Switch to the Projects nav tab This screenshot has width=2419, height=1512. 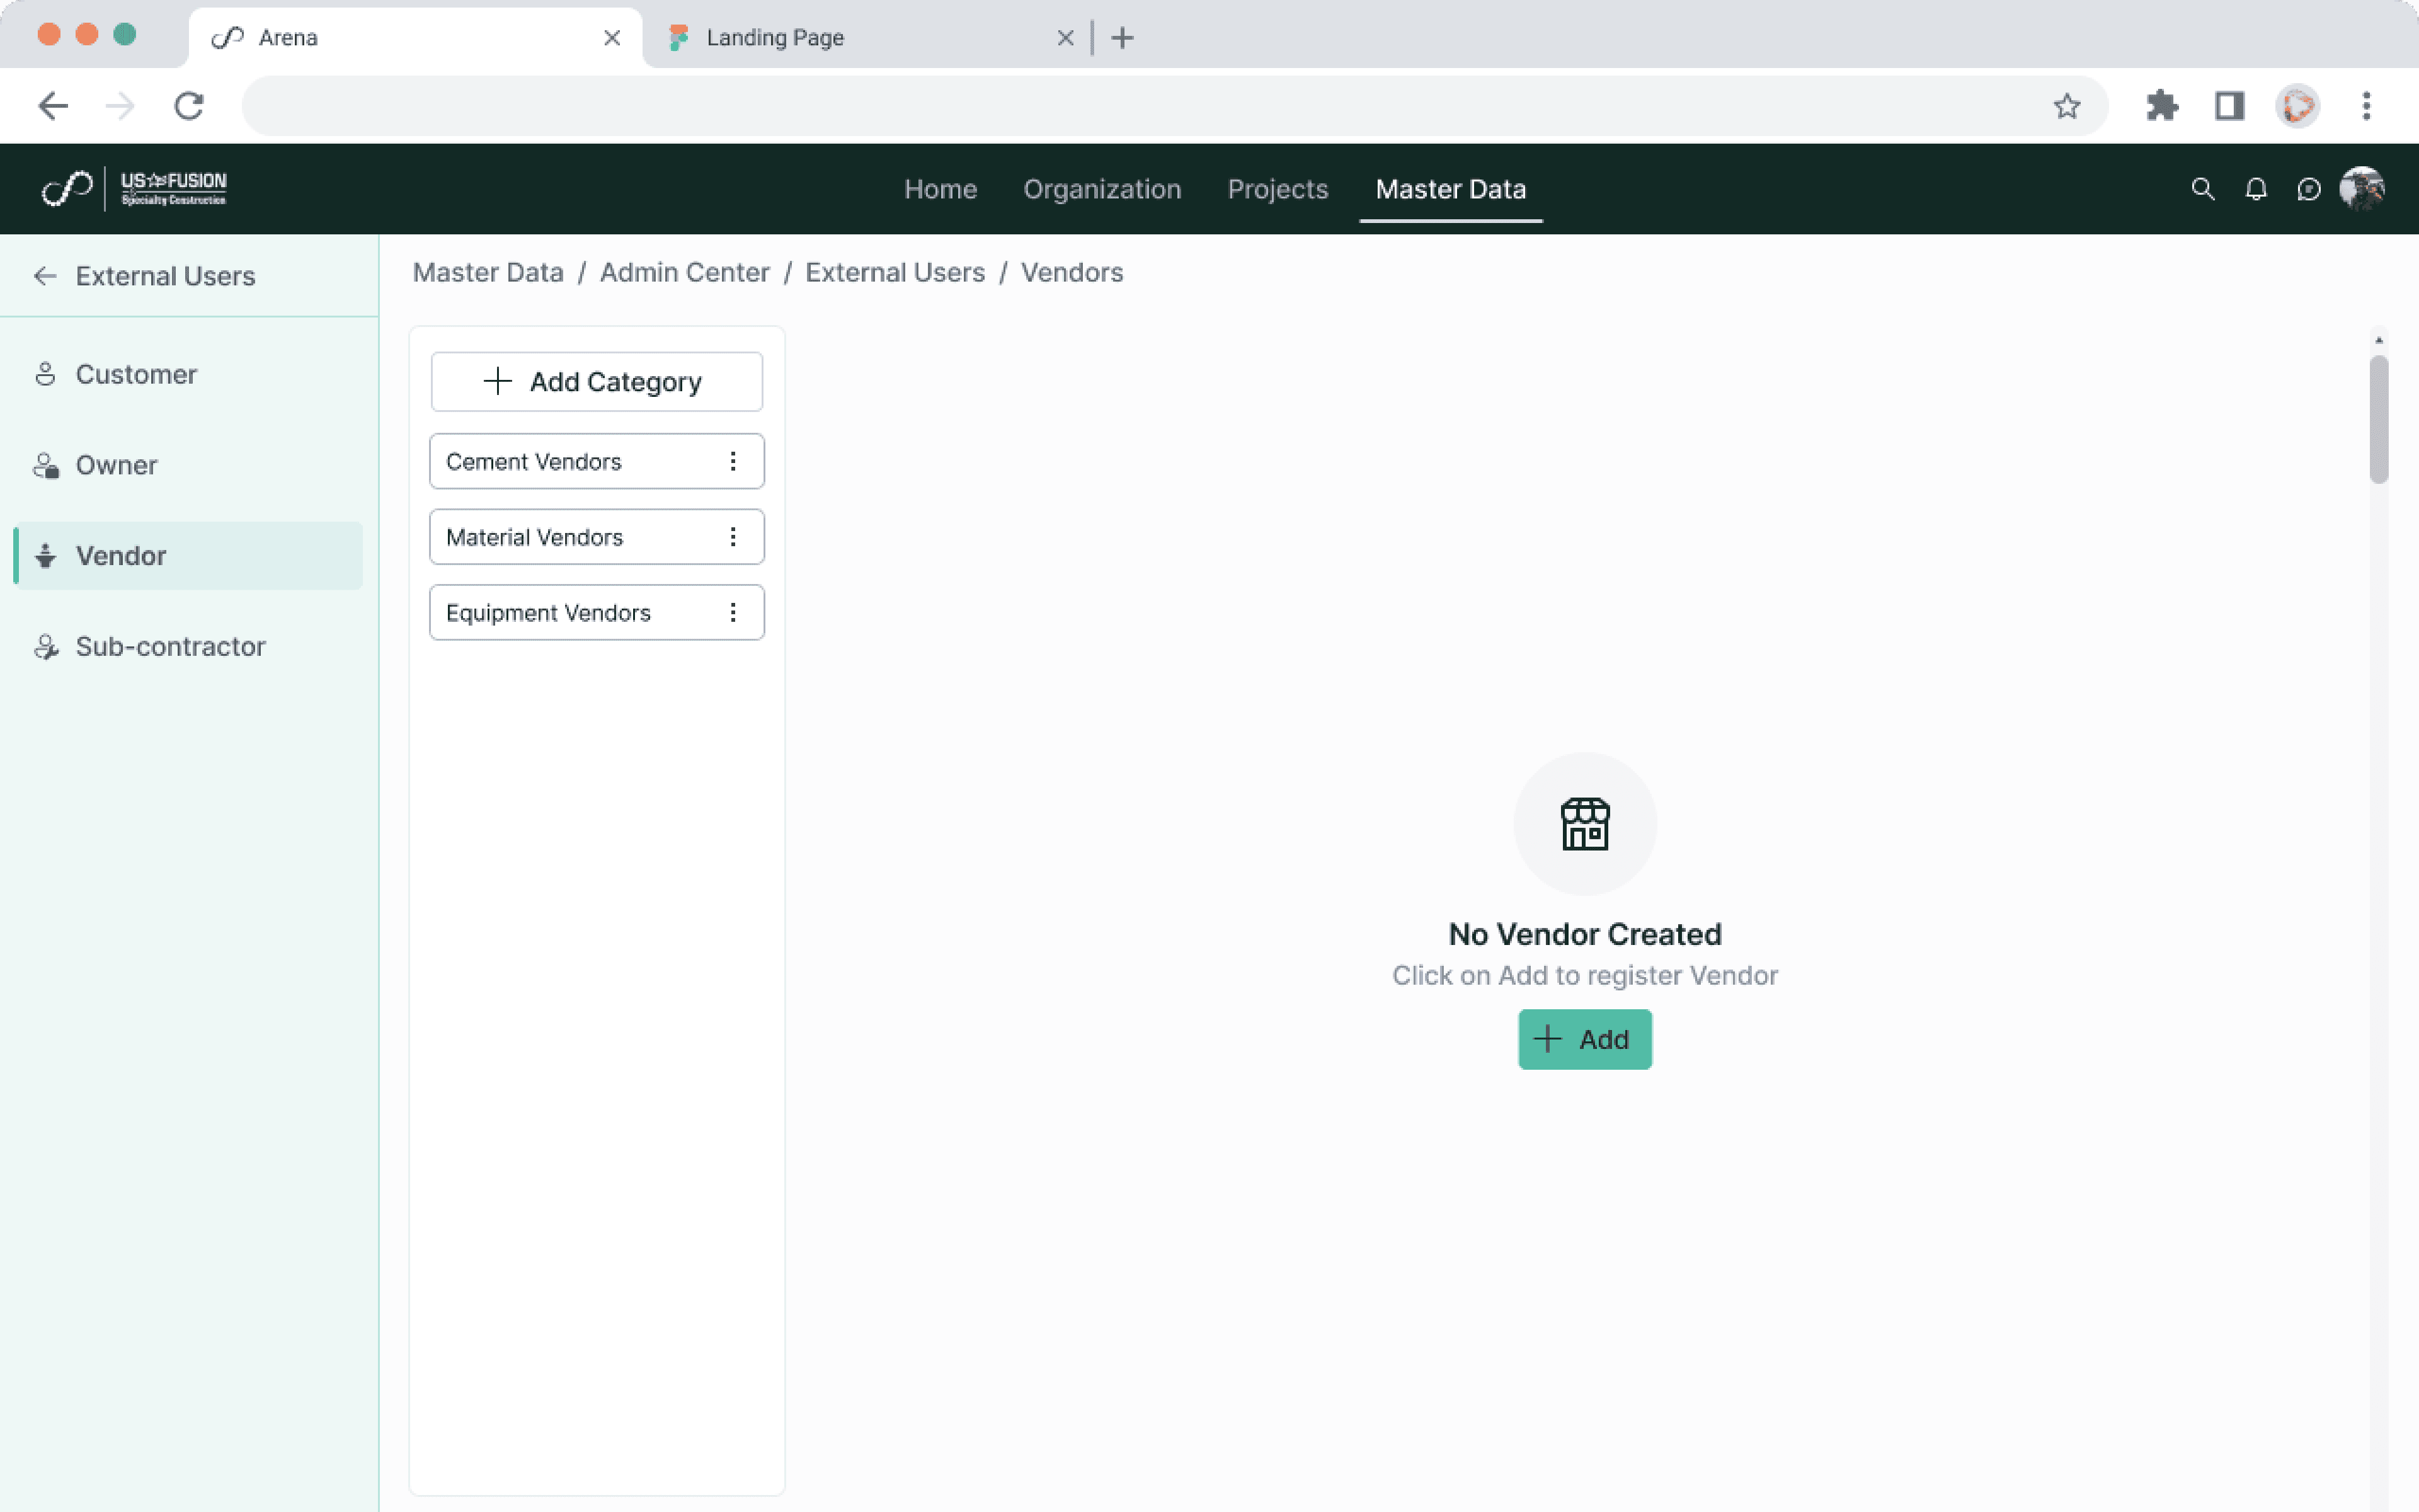(x=1278, y=189)
